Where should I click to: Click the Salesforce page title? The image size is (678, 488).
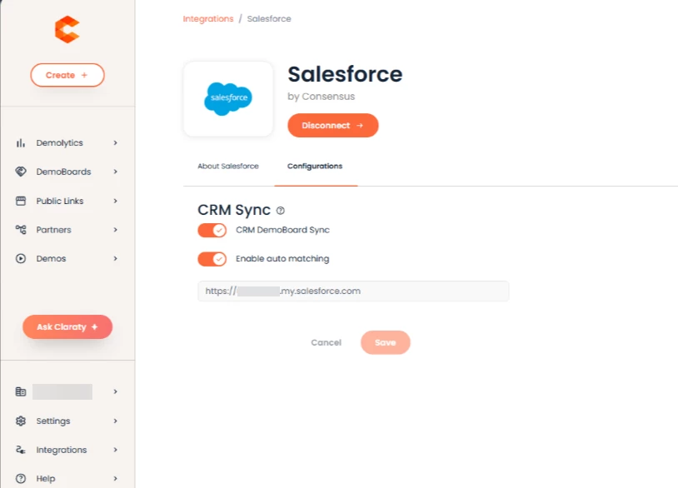[x=345, y=74]
